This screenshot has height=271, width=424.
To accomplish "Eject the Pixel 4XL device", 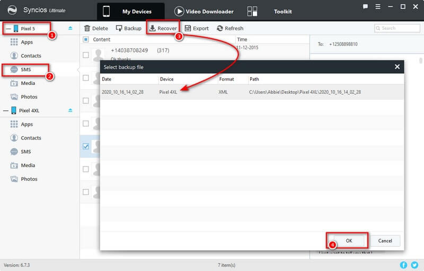I will (x=70, y=110).
